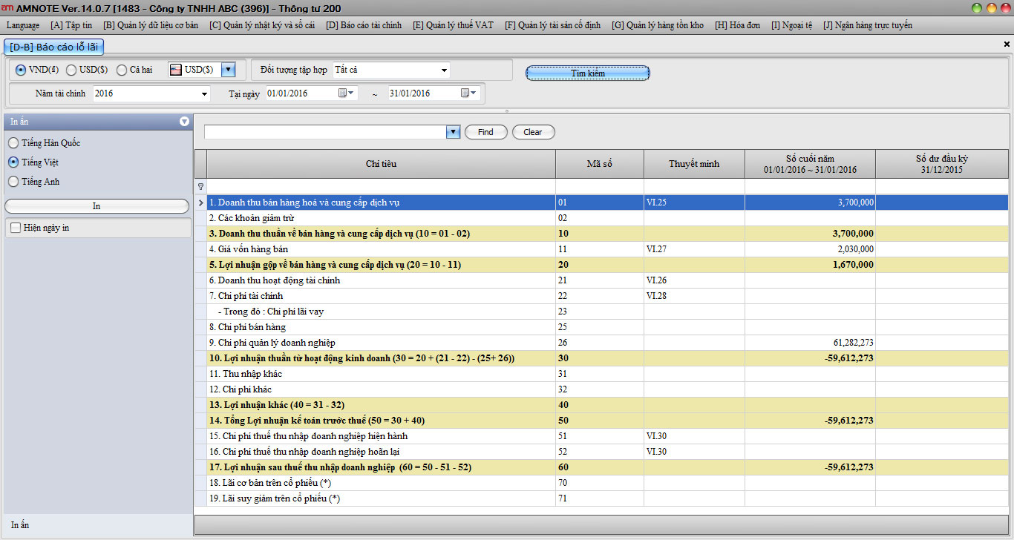Choose the Tiếng Anh print language

(x=13, y=182)
